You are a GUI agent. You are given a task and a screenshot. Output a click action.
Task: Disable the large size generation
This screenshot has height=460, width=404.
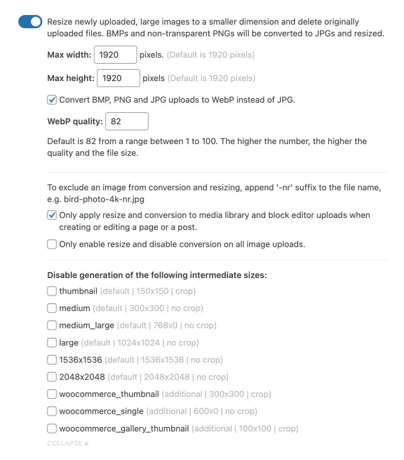pyautogui.click(x=52, y=343)
